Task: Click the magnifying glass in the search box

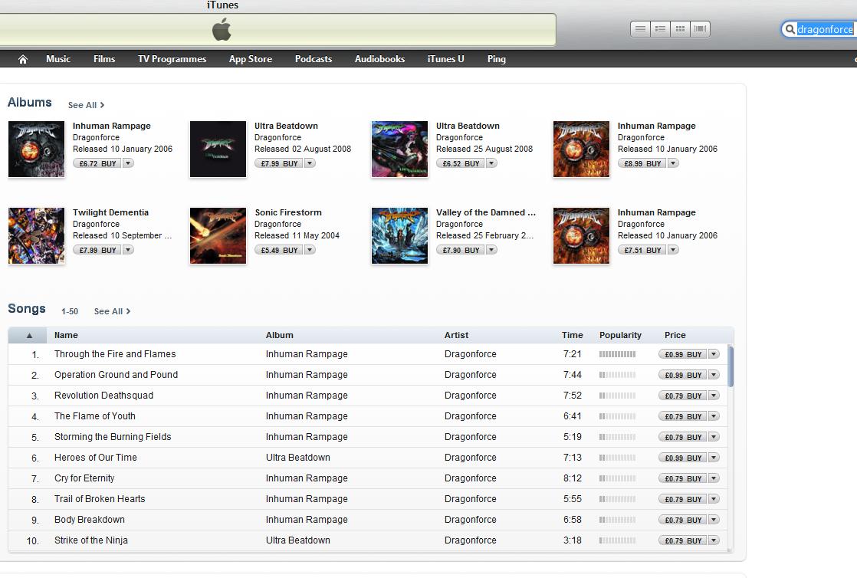Action: pos(790,29)
